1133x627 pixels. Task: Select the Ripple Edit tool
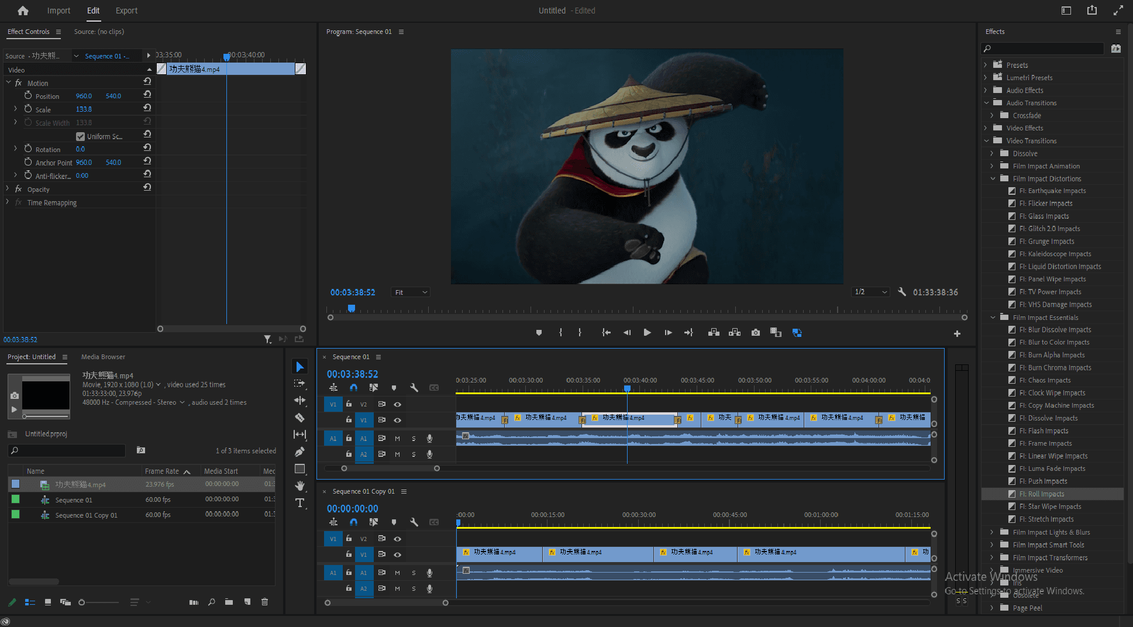[299, 401]
